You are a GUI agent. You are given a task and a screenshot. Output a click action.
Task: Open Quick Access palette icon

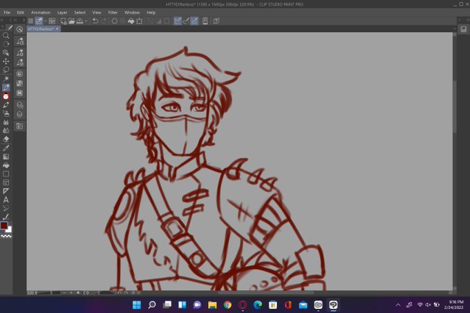coord(20,29)
